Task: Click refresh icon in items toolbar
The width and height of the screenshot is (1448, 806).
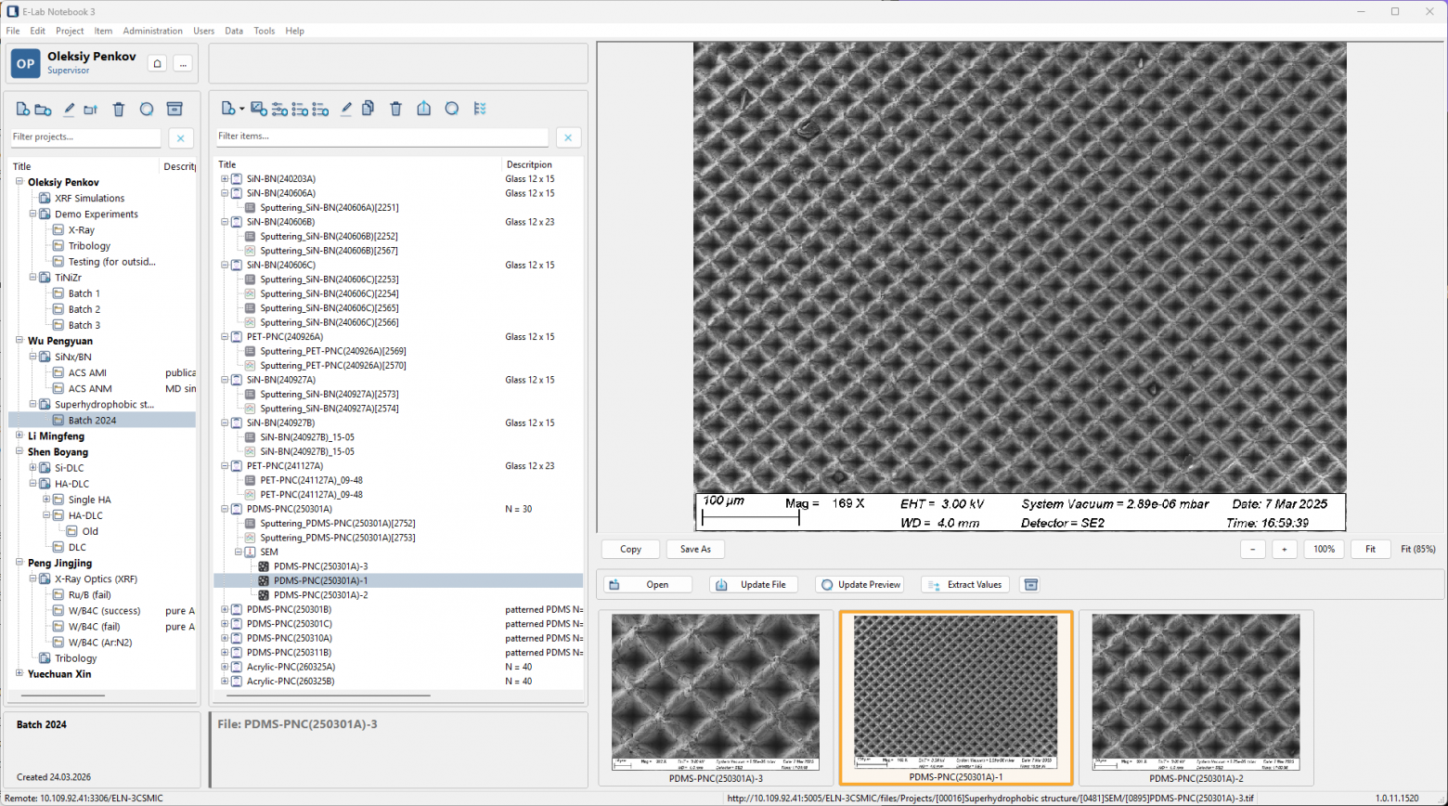Action: (452, 109)
